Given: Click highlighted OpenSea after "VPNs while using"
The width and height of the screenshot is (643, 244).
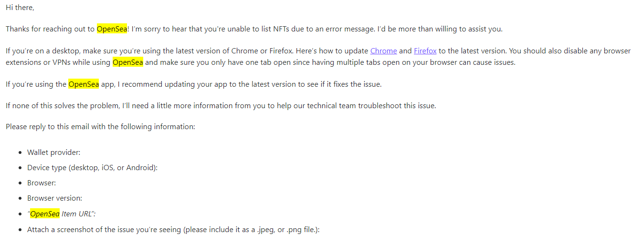Looking at the screenshot, I should pos(128,62).
